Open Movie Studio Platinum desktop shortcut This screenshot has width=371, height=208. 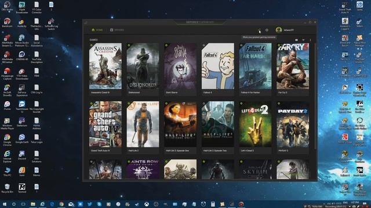[22, 40]
